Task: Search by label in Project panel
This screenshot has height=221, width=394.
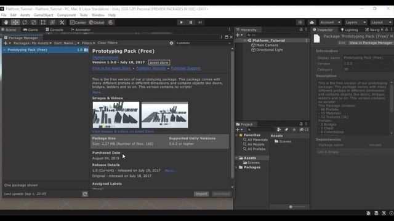Action: point(286,130)
